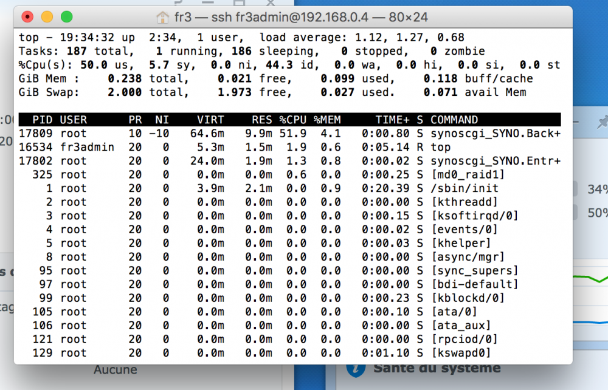Click the VIRT column header
The width and height of the screenshot is (608, 390).
pyautogui.click(x=210, y=120)
